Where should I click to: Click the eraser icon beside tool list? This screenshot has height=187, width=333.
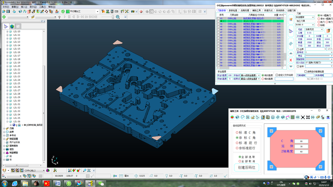[291, 20]
